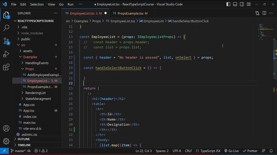Toggle secondary side bar layout icon

pyautogui.click(x=242, y=4)
